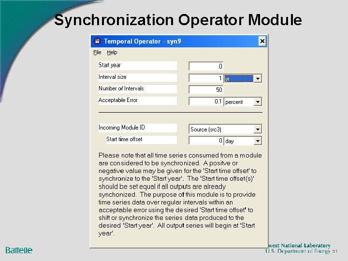The height and width of the screenshot is (261, 348).
Task: Open the percent unit dropdown arrow
Action: [x=258, y=102]
